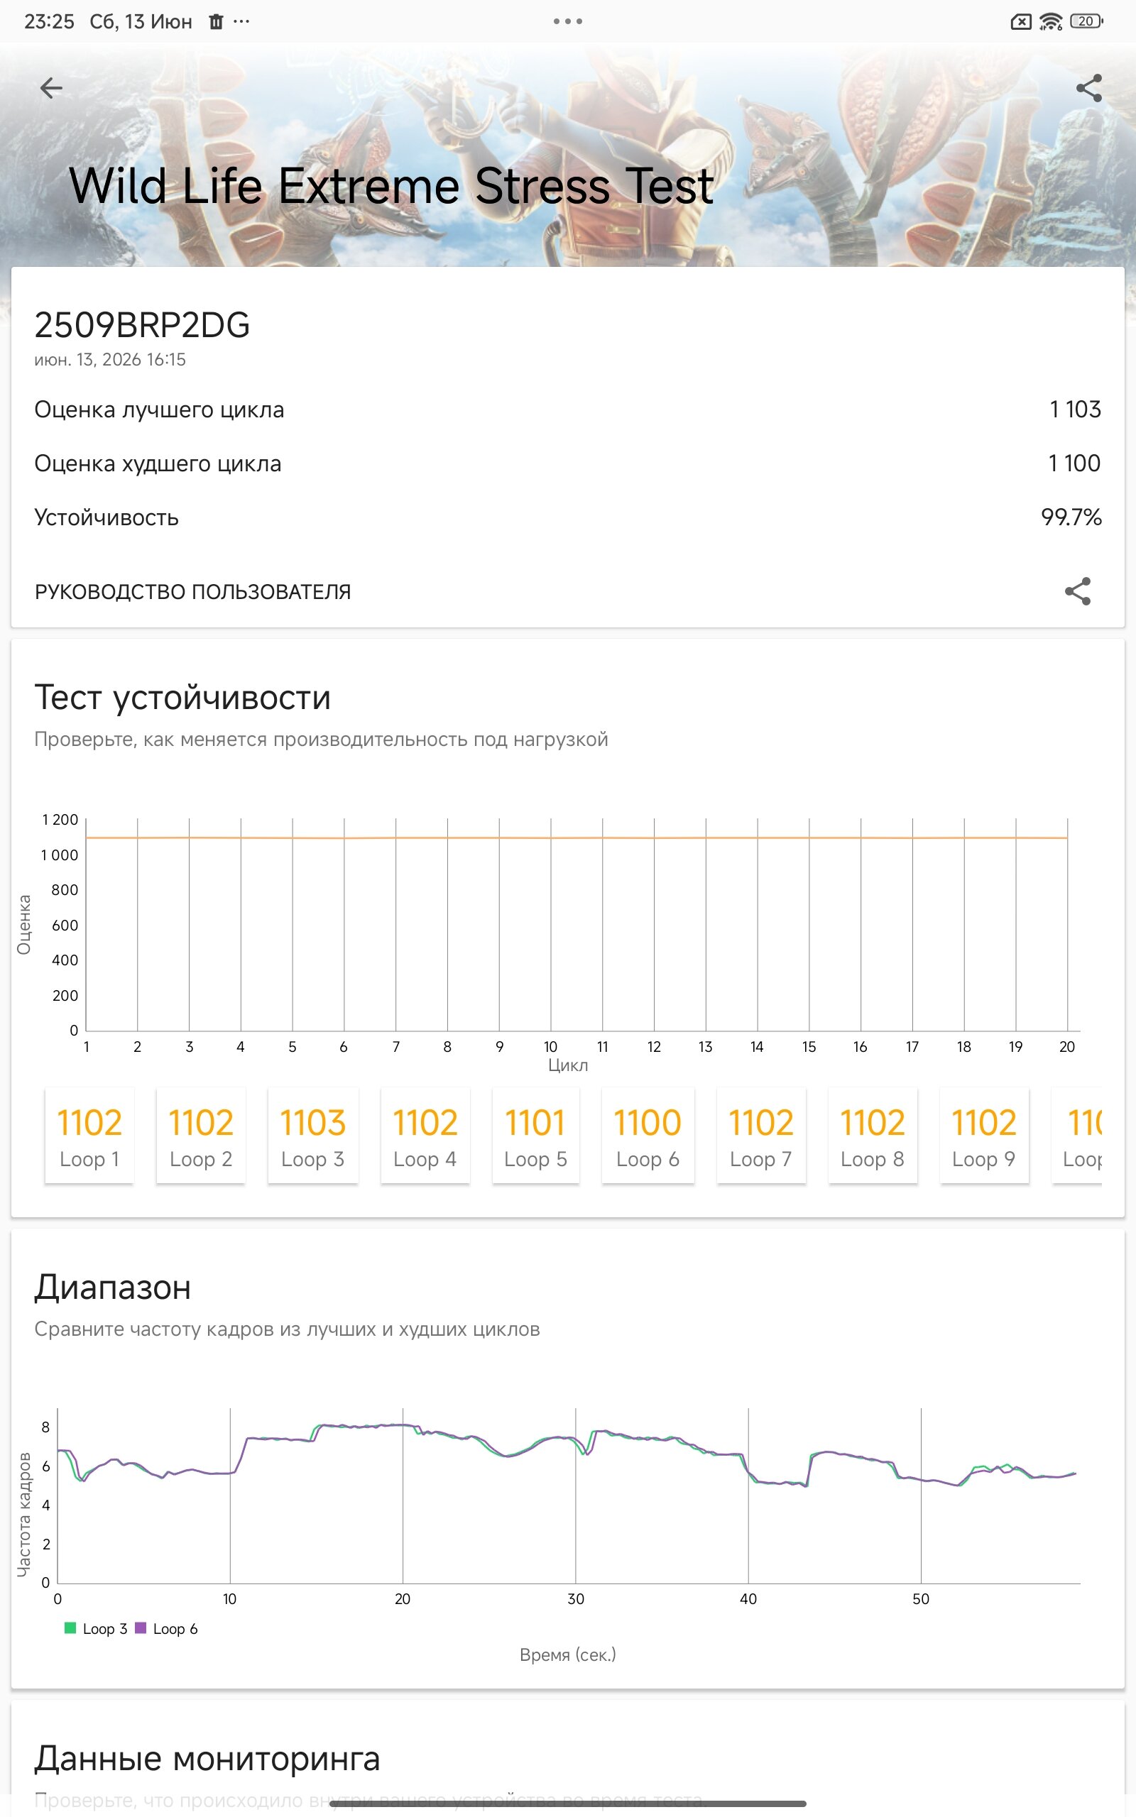Tap the status bar ellipsis icon

tap(241, 21)
